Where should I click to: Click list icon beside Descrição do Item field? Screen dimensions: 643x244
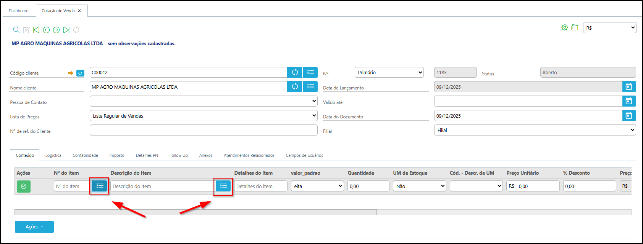(x=223, y=186)
